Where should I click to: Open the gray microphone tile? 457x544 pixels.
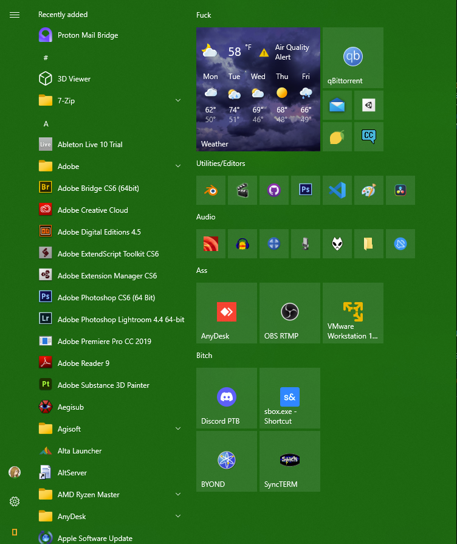pos(305,244)
